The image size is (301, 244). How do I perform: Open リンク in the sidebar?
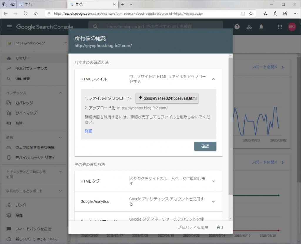34,205
